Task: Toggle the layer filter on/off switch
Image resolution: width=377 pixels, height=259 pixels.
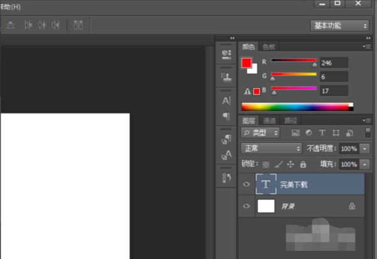Action: pyautogui.click(x=368, y=133)
